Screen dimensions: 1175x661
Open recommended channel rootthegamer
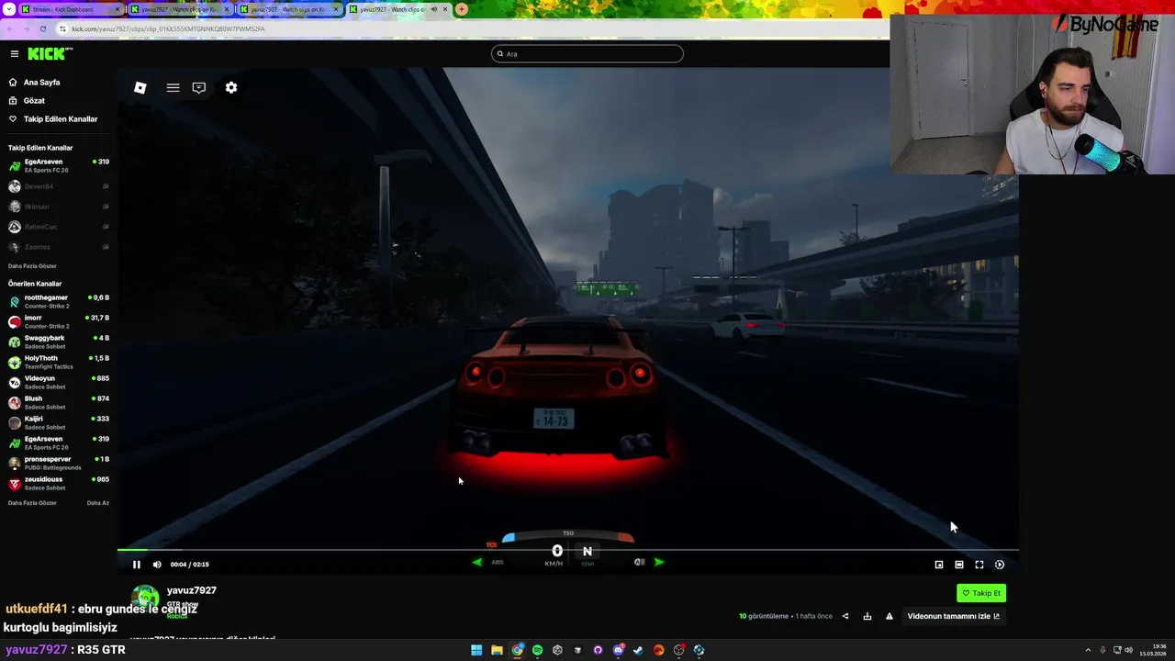[59, 301]
